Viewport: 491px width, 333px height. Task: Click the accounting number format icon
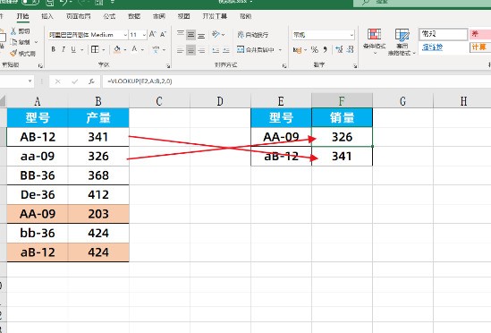[x=297, y=49]
